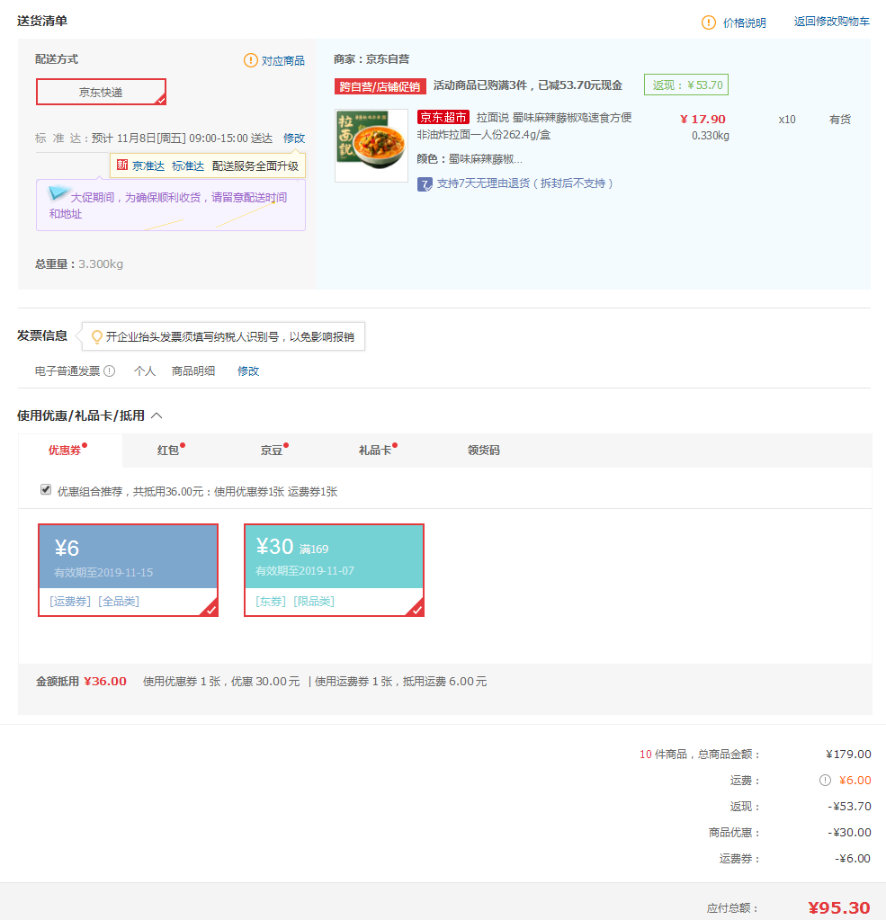Click the 应付总额 ¥95.30 total

838,907
